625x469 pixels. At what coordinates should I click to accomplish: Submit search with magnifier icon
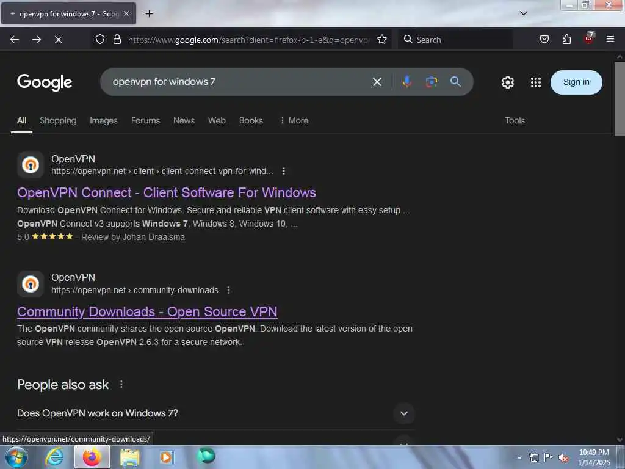[455, 82]
